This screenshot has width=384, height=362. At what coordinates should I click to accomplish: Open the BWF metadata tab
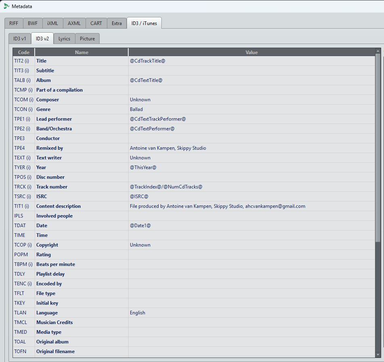pos(33,23)
